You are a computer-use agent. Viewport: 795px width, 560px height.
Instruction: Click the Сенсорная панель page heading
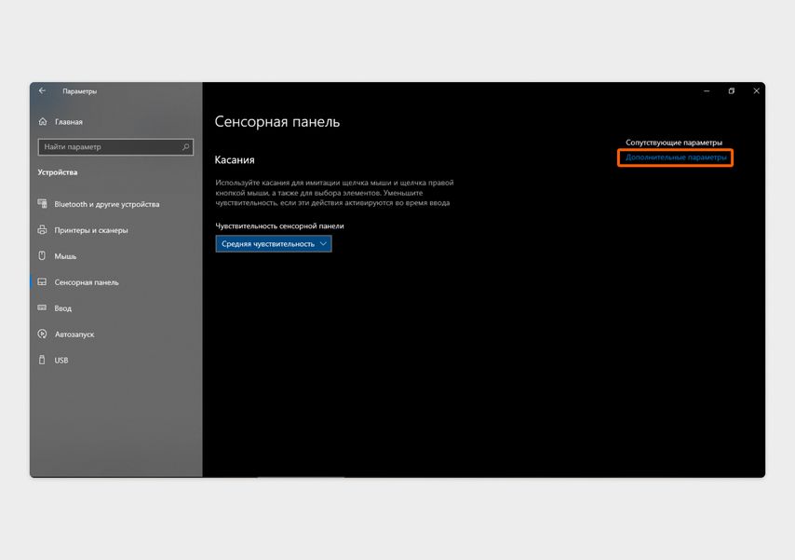click(276, 122)
